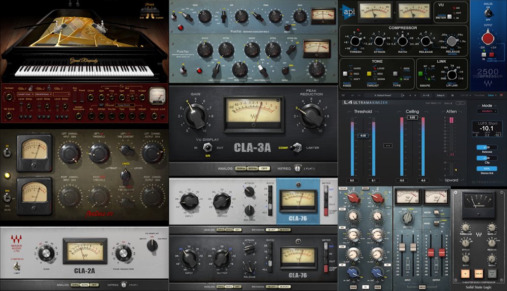Click the Setup A button in L4 toolbar

[x=441, y=95]
